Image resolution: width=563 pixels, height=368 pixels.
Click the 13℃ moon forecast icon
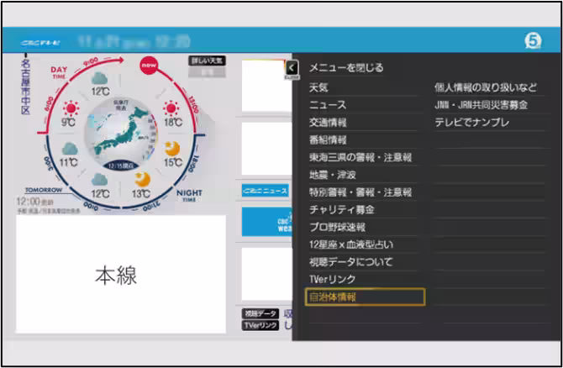[x=142, y=179]
